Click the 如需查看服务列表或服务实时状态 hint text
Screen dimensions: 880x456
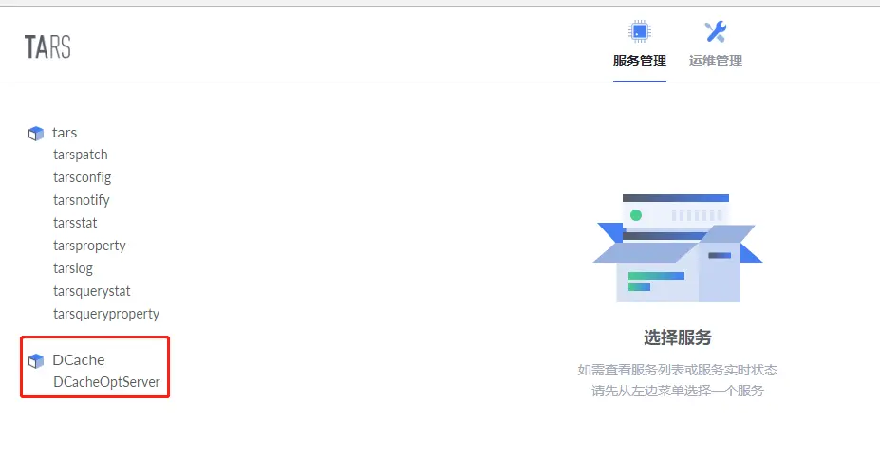coord(678,370)
